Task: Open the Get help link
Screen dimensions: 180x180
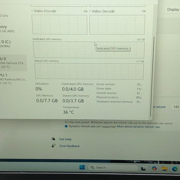Action: pos(65,139)
